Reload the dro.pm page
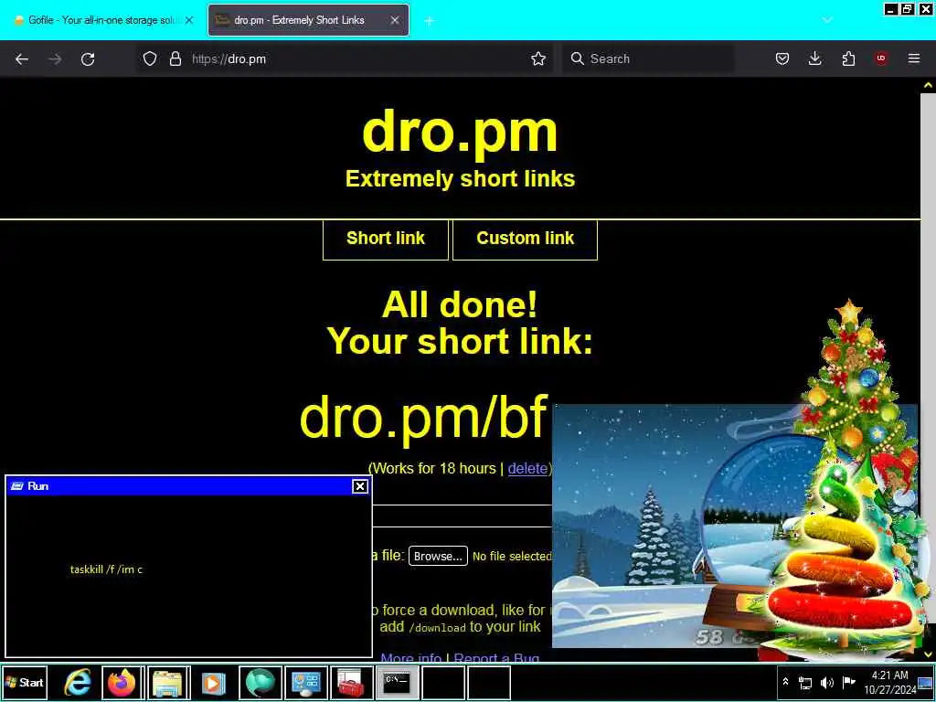936x702 pixels. pyautogui.click(x=88, y=58)
